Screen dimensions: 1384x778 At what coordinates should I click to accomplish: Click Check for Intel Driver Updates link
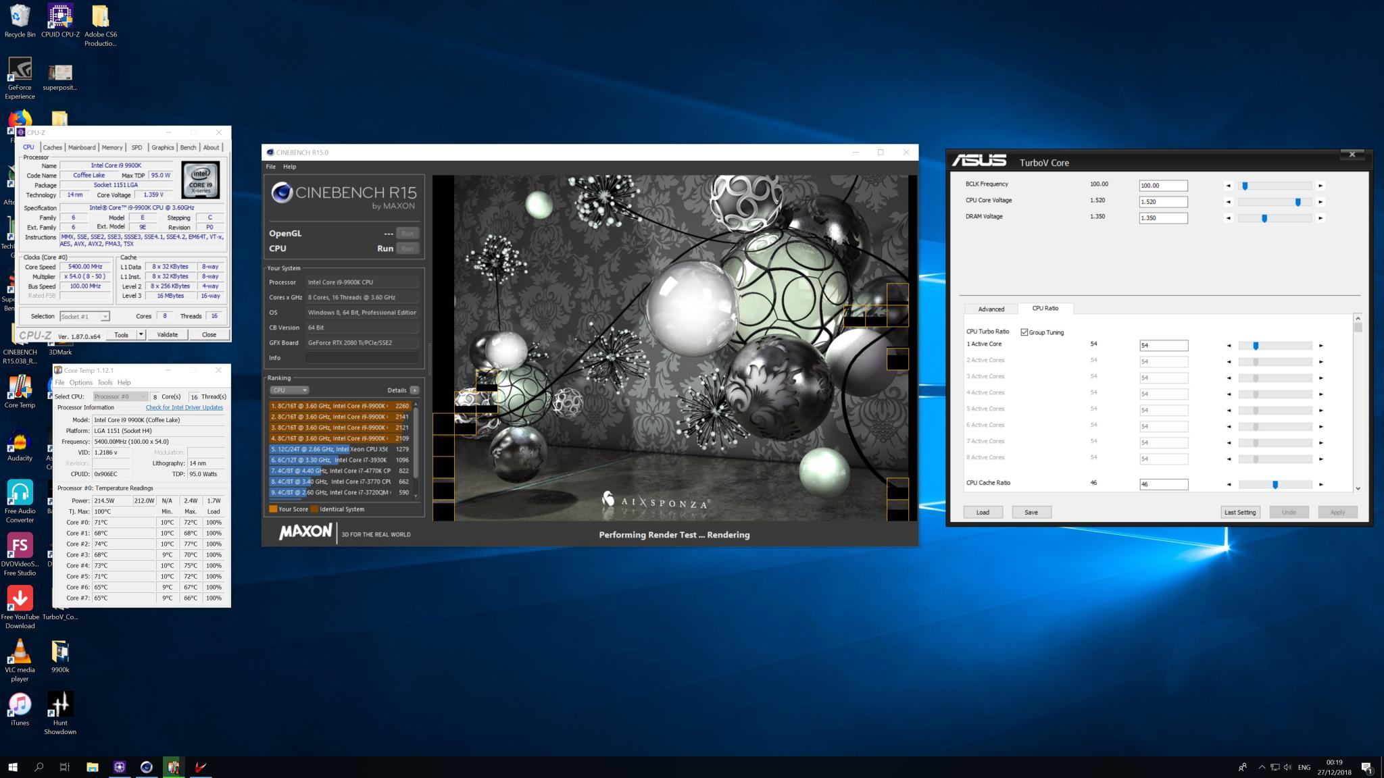(x=184, y=407)
